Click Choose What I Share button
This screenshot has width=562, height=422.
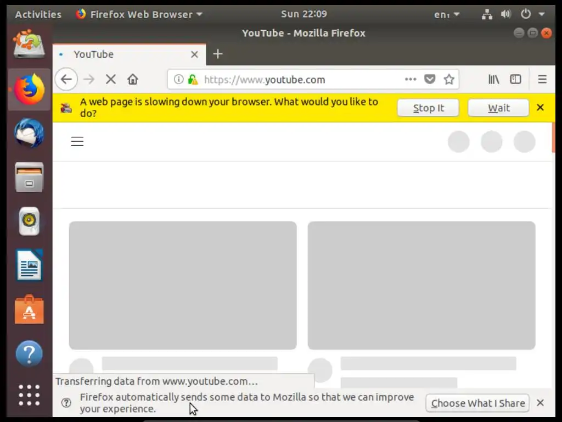pyautogui.click(x=478, y=403)
